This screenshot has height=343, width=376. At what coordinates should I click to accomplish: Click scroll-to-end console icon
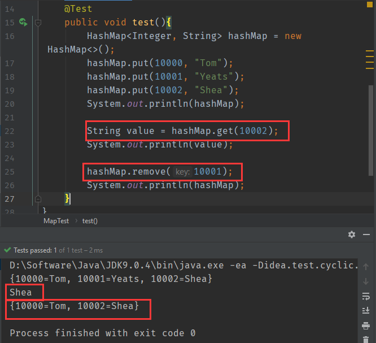point(366,311)
